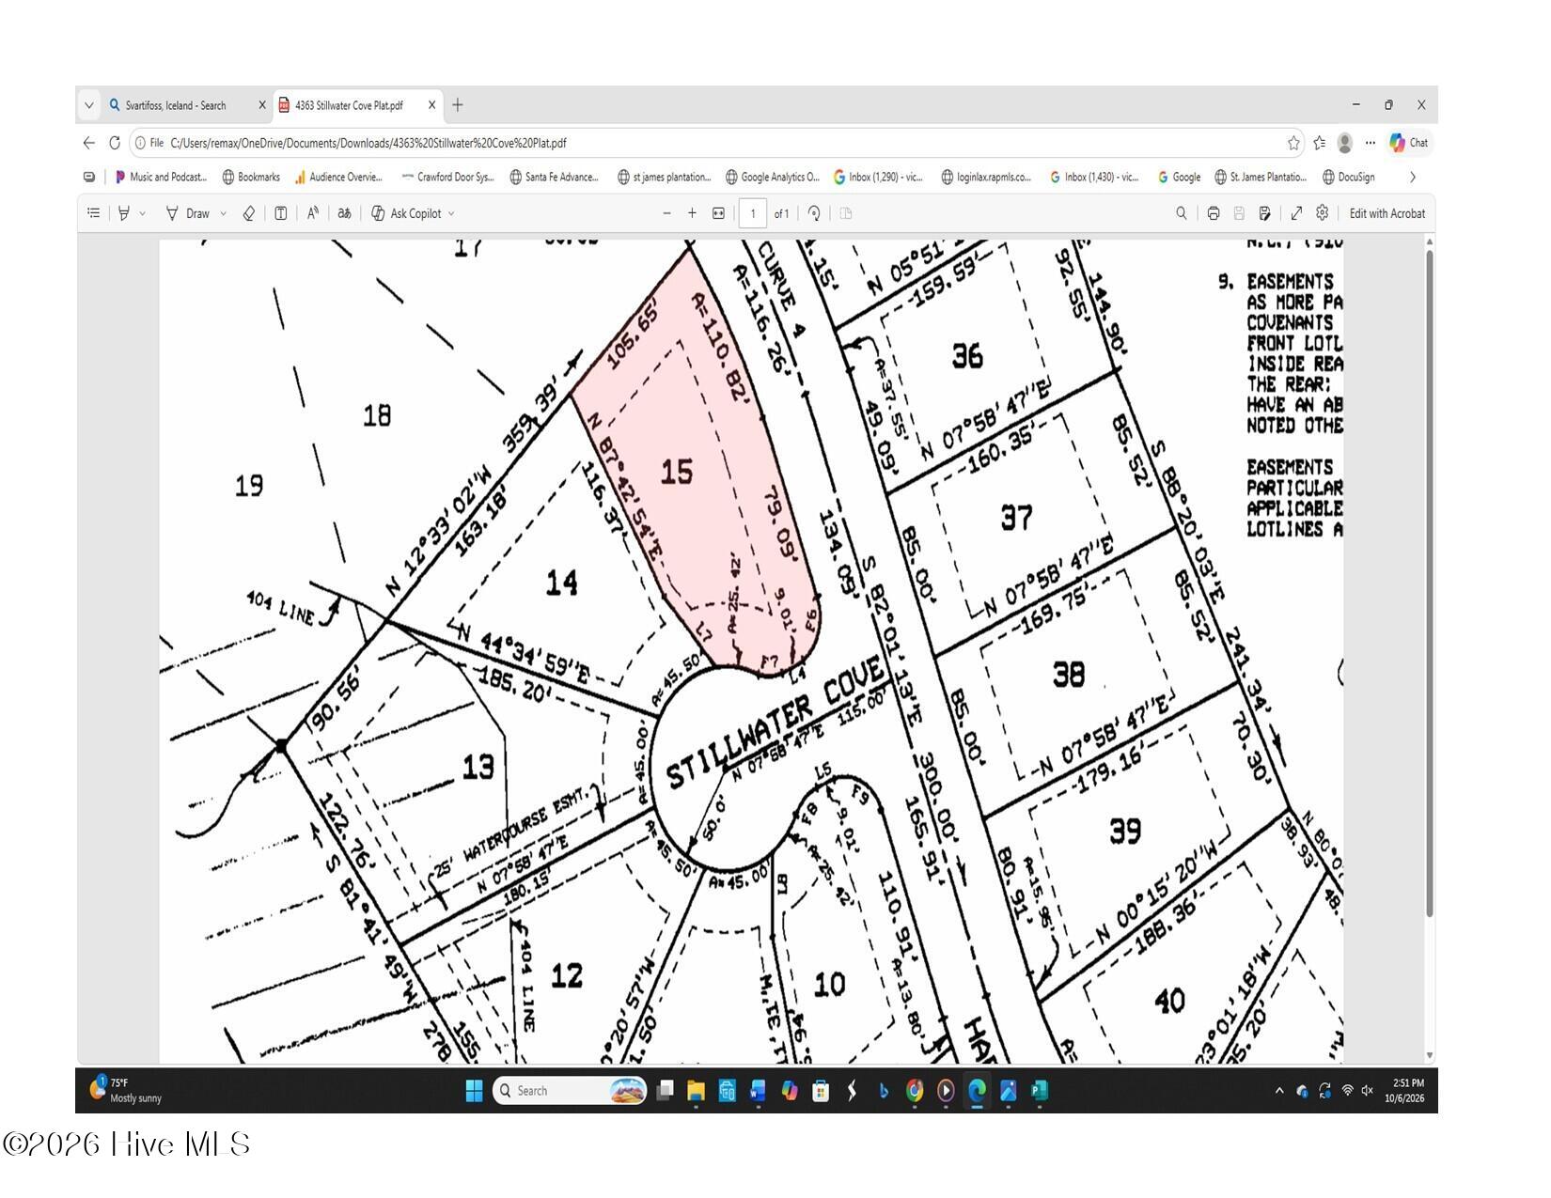This screenshot has height=1198, width=1551.
Task: Open the tab search dropdown chevron
Action: pyautogui.click(x=89, y=106)
